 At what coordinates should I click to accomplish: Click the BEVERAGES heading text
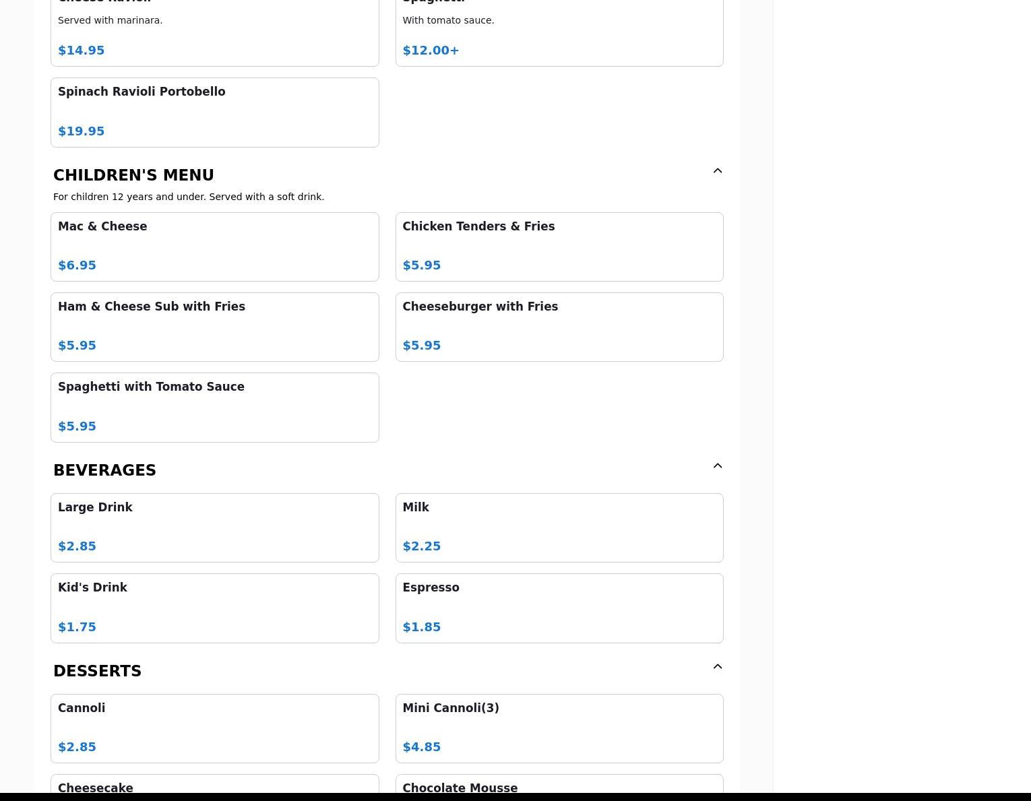pyautogui.click(x=104, y=470)
